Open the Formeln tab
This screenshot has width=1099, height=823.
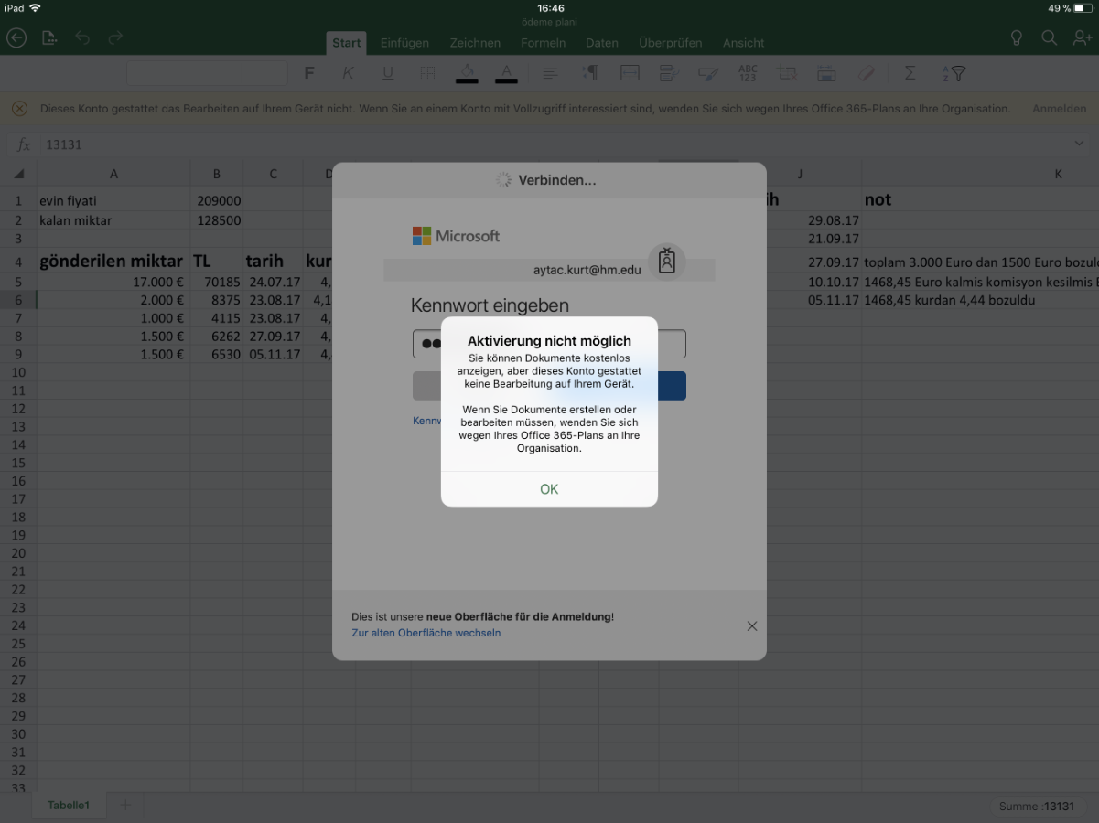(x=543, y=43)
